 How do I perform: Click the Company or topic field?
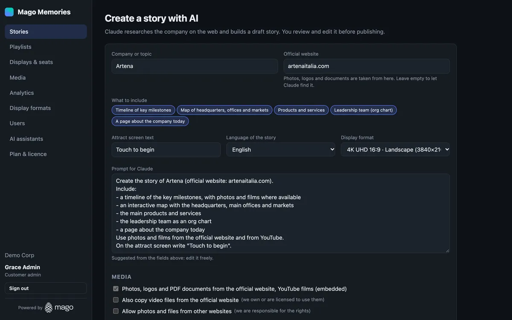point(195,66)
